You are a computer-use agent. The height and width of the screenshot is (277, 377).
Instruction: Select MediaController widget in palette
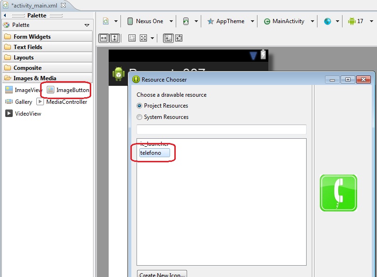tap(62, 102)
